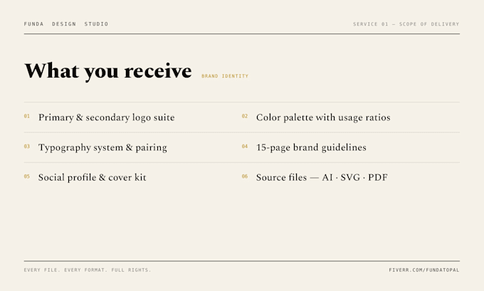Image resolution: width=484 pixels, height=291 pixels.
Task: Select Typography system & pairing item
Action: click(102, 147)
